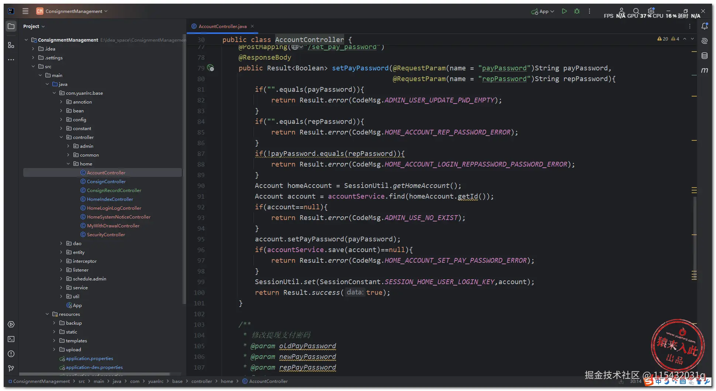Image resolution: width=716 pixels, height=391 pixels.
Task: Debug the App configuration
Action: [577, 11]
